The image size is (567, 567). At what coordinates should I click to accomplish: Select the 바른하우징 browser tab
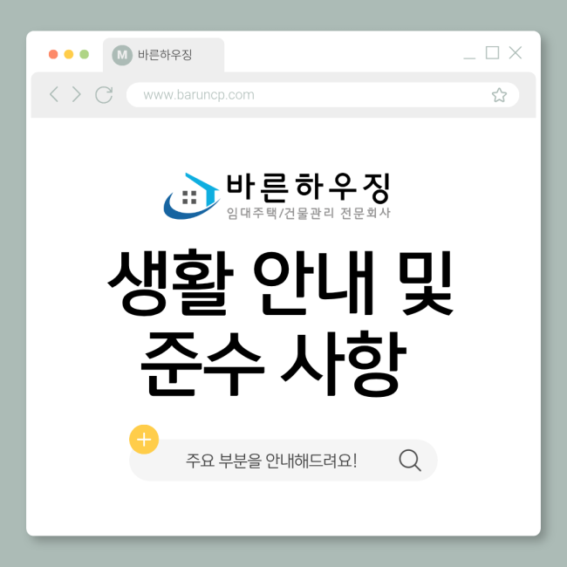163,55
